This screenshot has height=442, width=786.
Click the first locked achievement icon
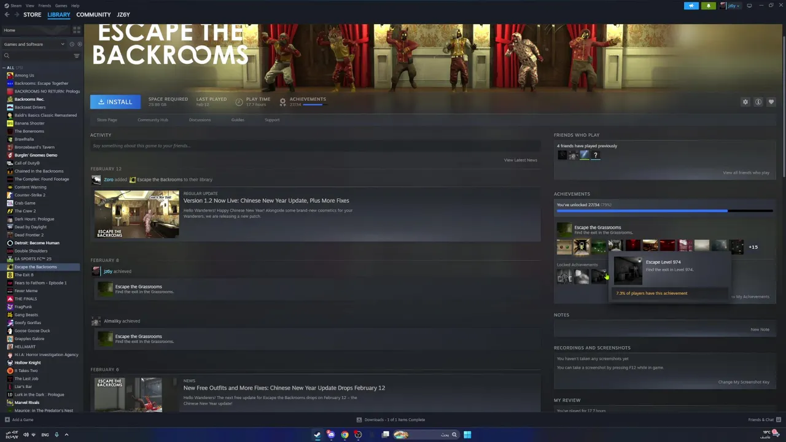[x=564, y=277]
